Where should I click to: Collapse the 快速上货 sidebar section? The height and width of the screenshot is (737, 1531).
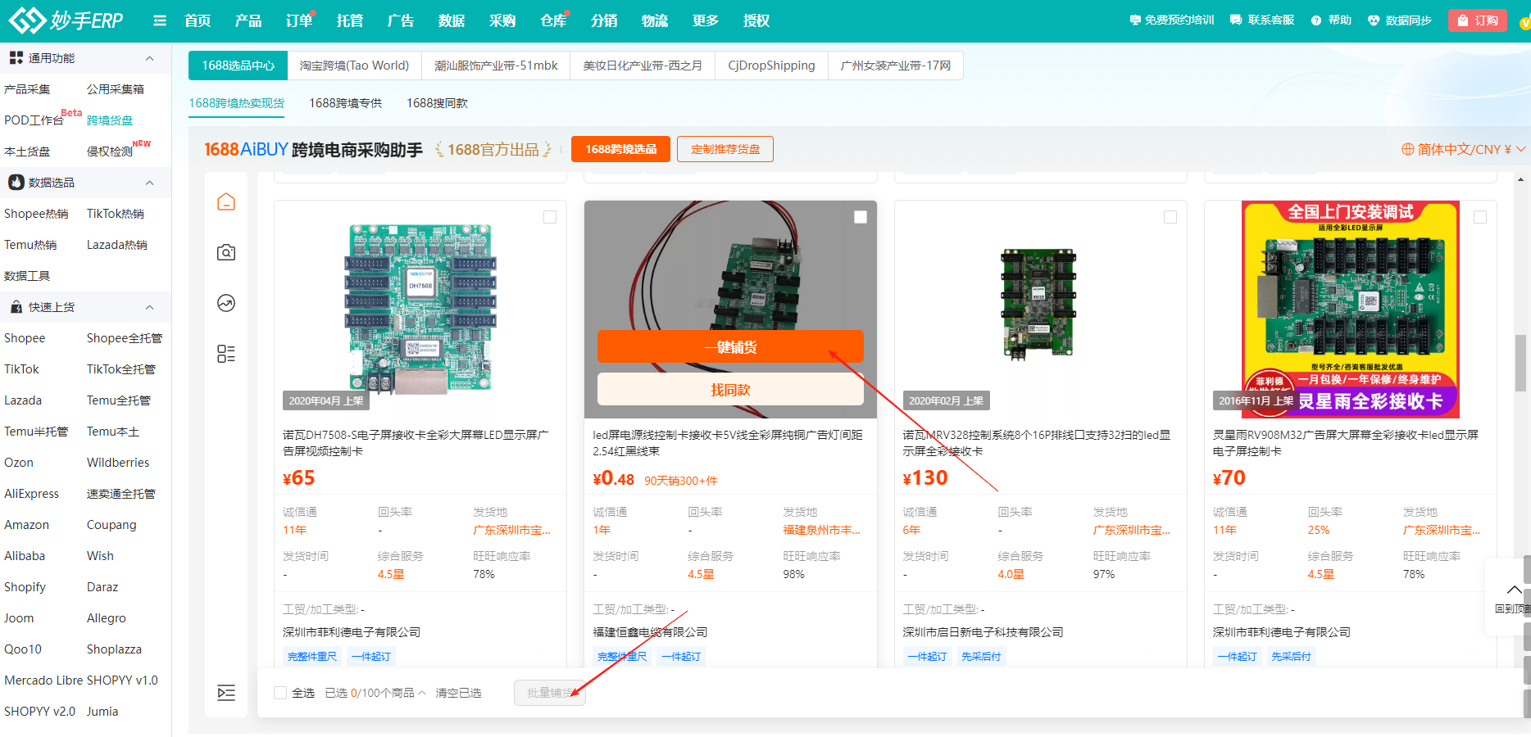149,307
